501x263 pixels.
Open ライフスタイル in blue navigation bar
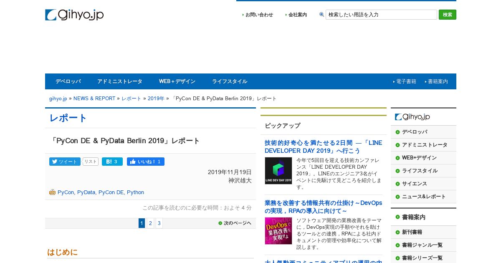click(230, 81)
